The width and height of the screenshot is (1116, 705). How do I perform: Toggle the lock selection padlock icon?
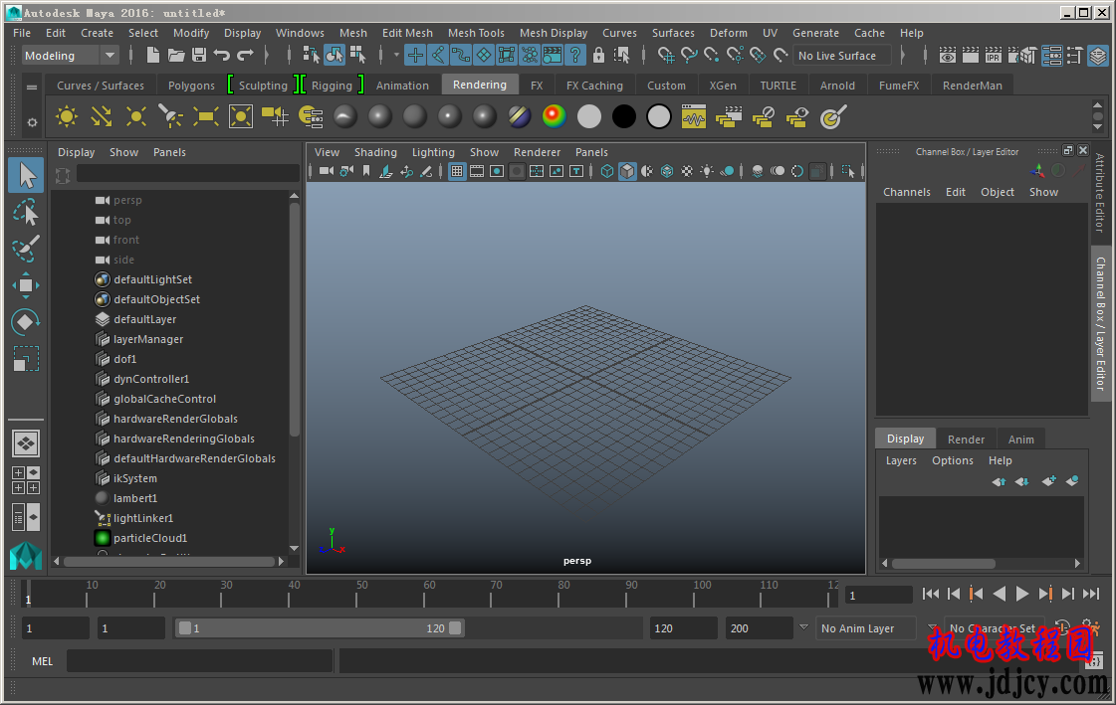(x=598, y=56)
